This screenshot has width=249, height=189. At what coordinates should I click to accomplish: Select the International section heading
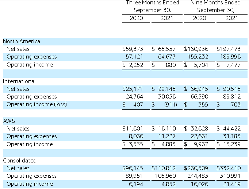point(19,81)
